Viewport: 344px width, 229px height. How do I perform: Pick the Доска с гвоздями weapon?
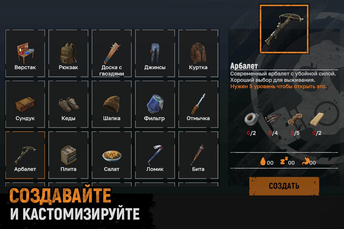[112, 53]
